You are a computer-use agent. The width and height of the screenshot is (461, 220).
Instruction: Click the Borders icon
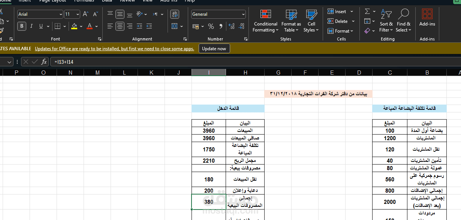57,26
